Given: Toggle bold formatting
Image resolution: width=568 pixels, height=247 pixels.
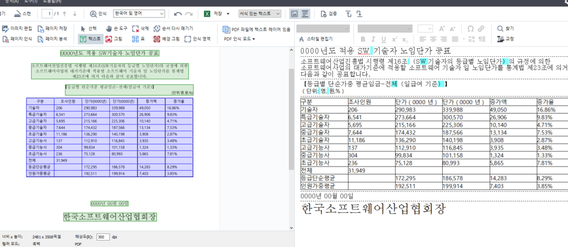Looking at the screenshot, I should [363, 39].
